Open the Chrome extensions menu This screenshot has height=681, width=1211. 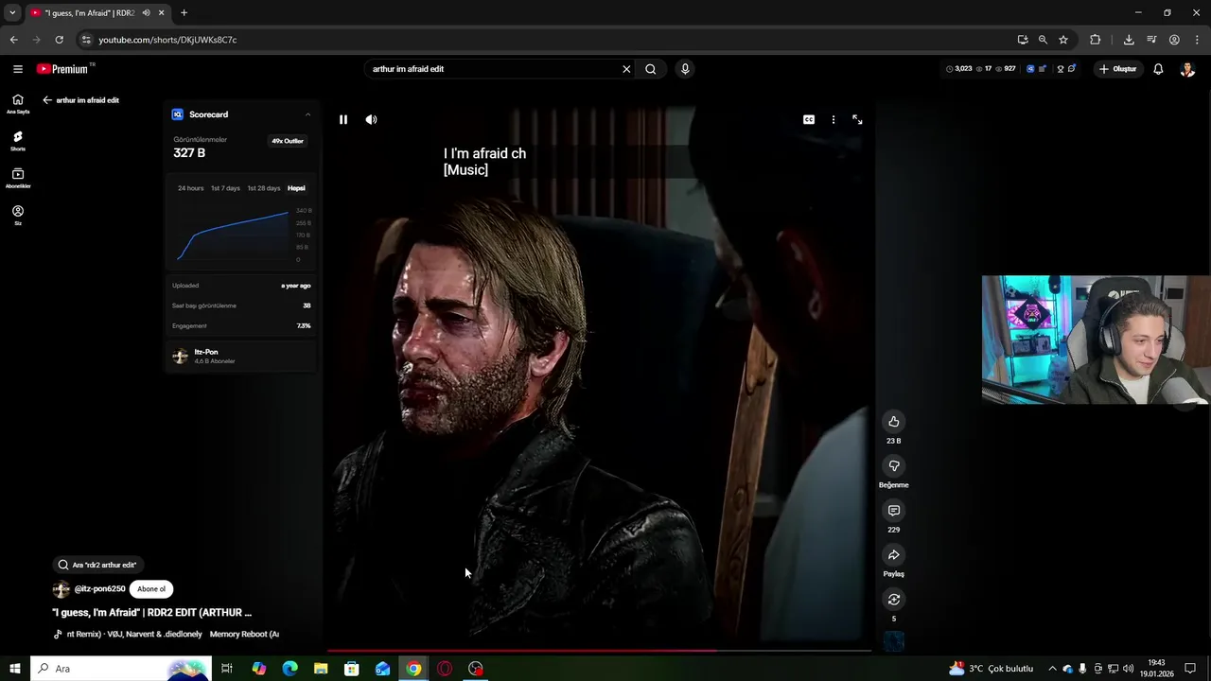tap(1096, 40)
